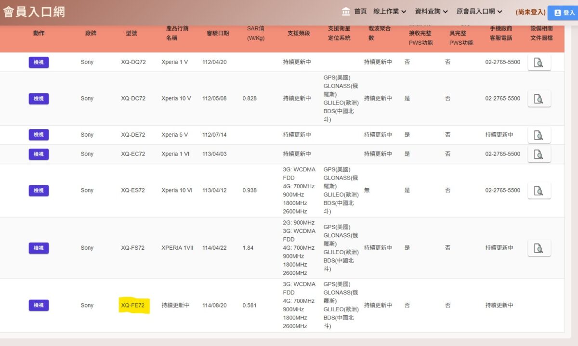Go to 首頁 home page
The image size is (578, 346).
click(x=360, y=12)
